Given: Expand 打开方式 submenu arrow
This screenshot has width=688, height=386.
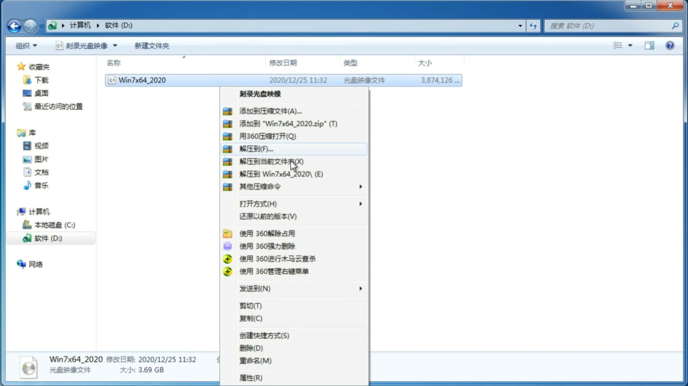Looking at the screenshot, I should click(360, 204).
